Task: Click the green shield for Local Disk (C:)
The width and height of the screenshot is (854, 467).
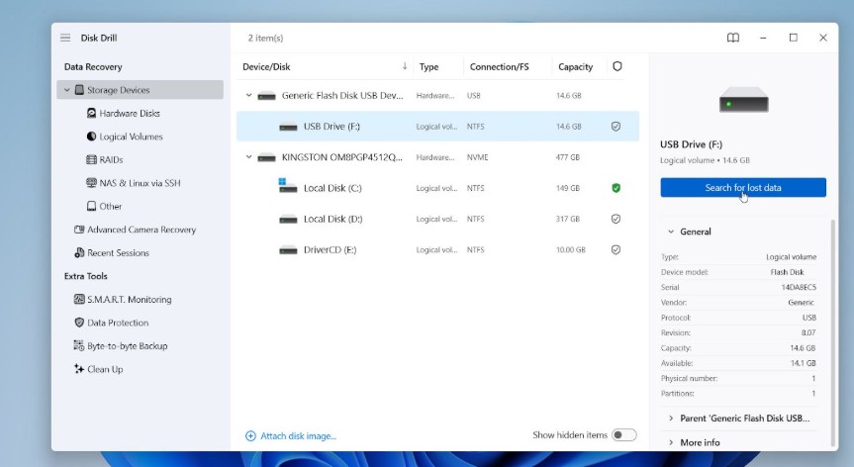Action: coord(616,188)
